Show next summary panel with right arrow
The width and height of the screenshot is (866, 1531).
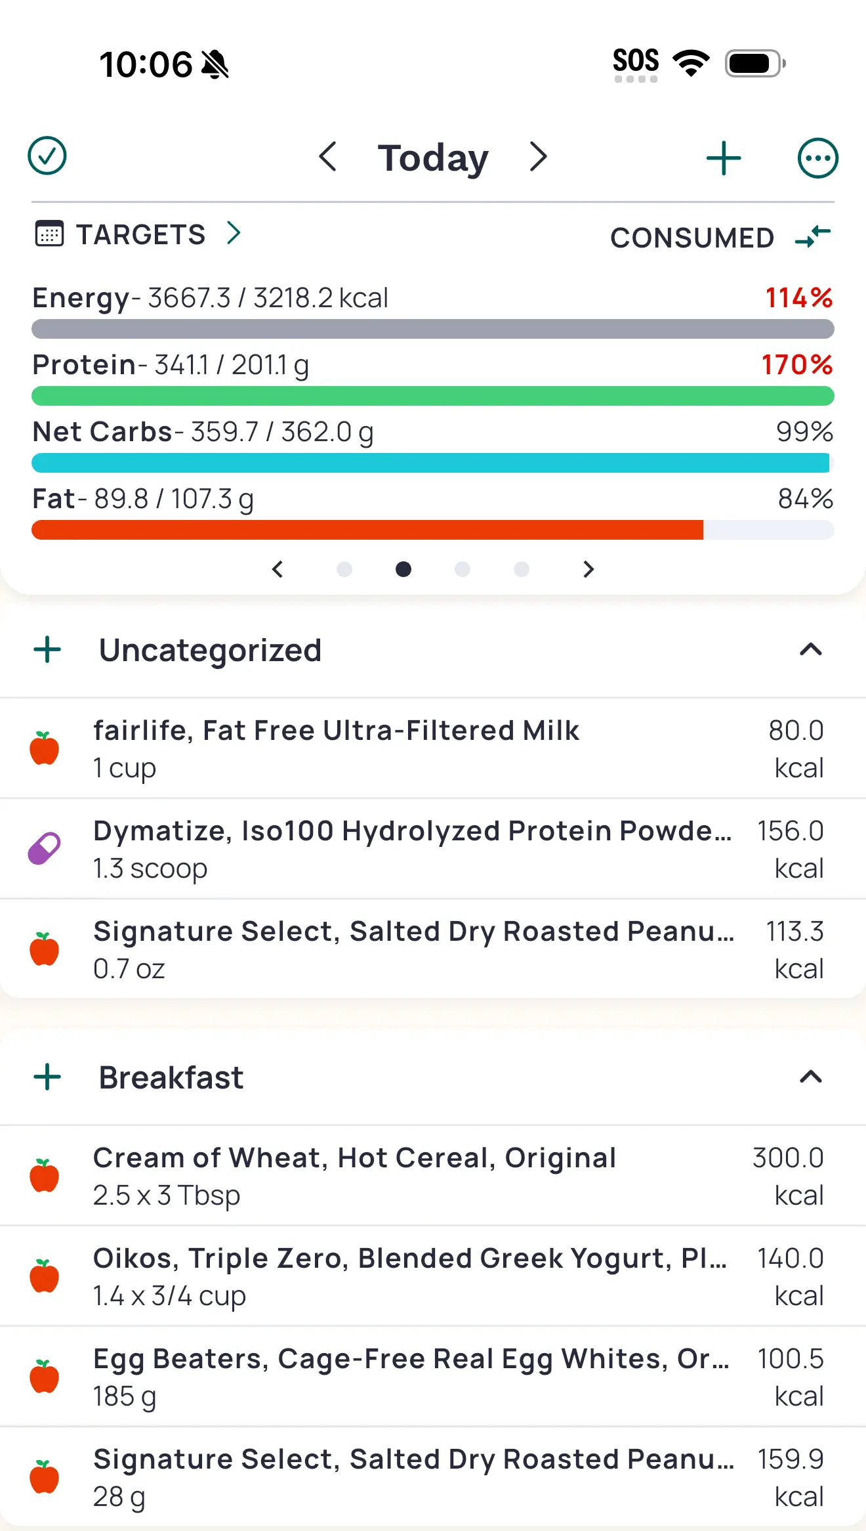[x=588, y=569]
